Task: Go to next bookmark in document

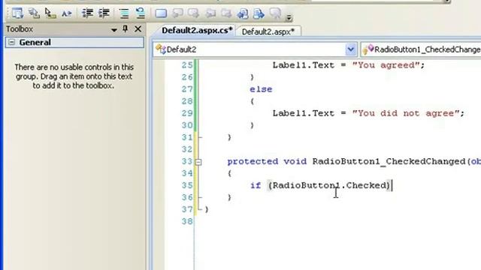Action: point(259,13)
